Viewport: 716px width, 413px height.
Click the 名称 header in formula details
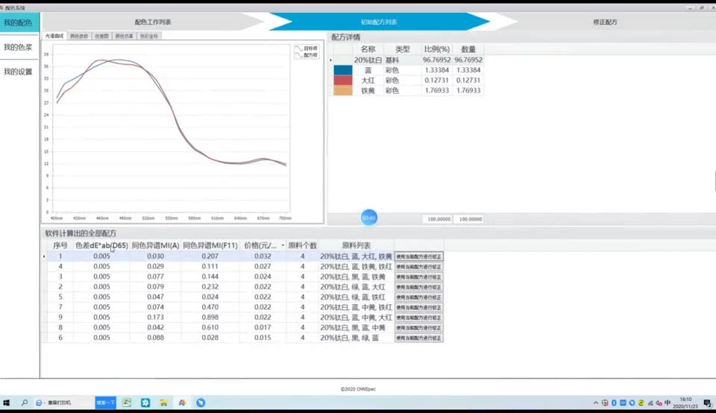coord(368,49)
